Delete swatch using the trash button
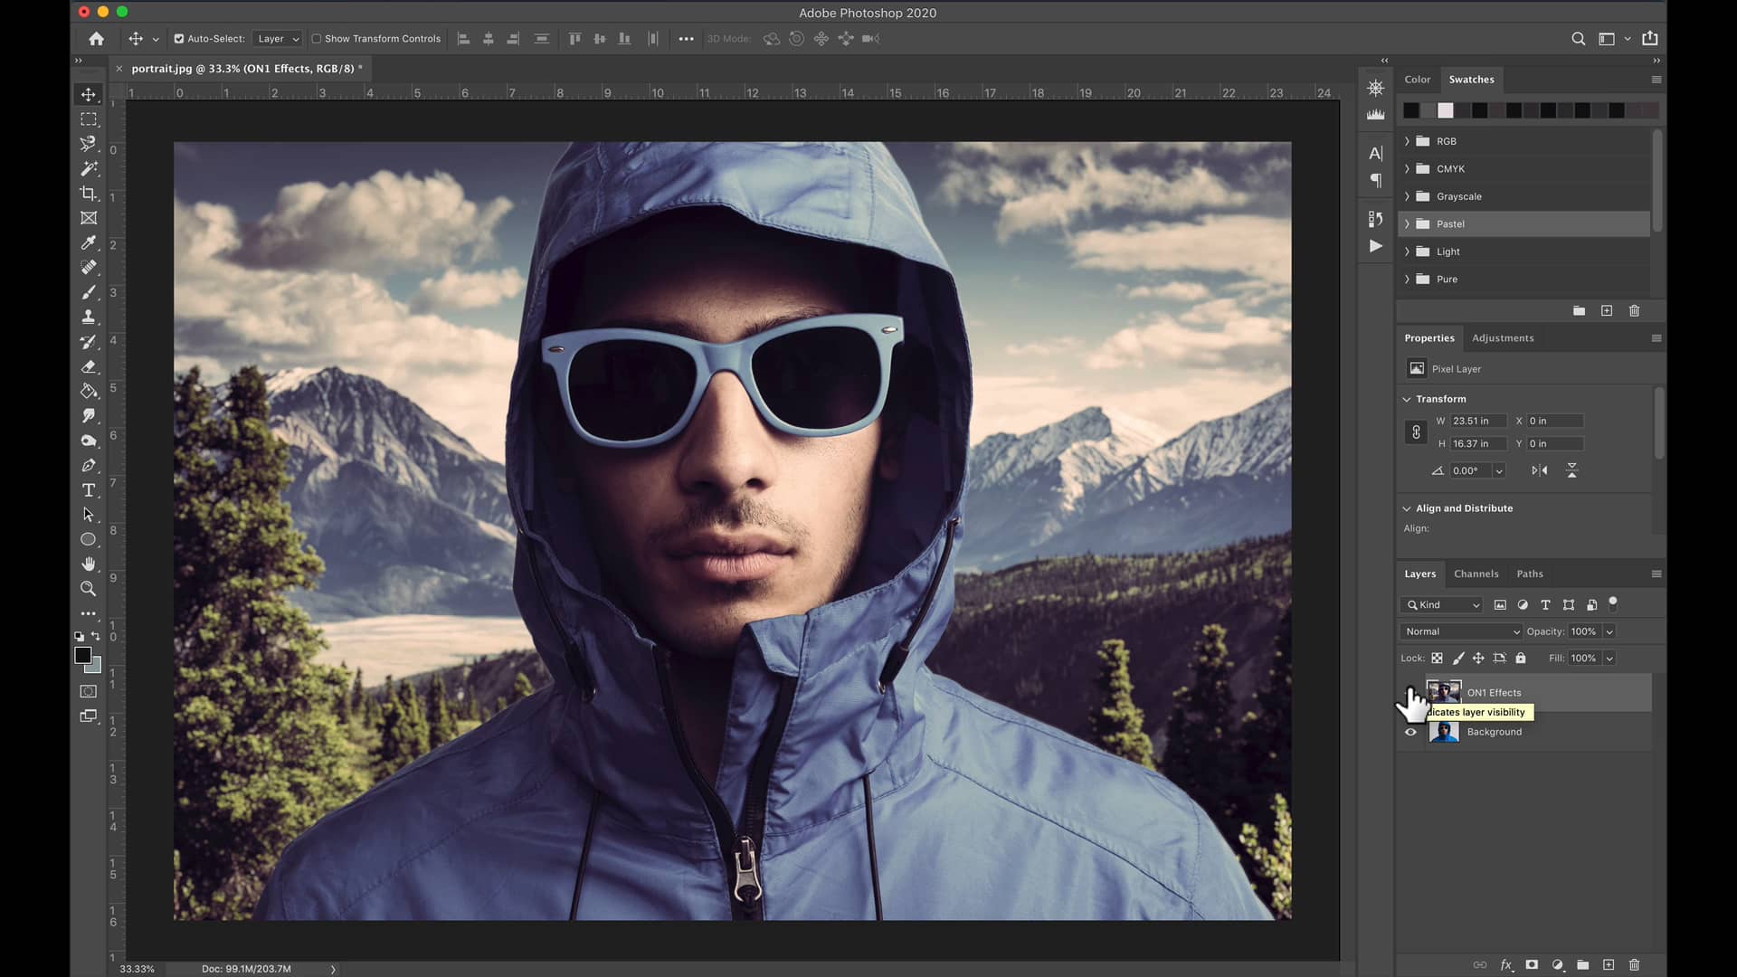This screenshot has height=977, width=1737. [x=1634, y=310]
